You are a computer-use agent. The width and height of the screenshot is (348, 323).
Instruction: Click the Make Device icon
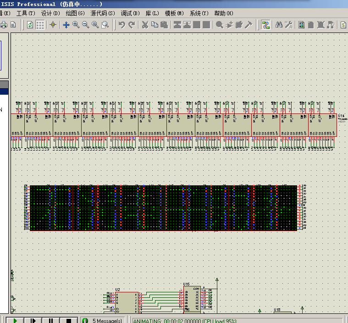click(x=229, y=25)
